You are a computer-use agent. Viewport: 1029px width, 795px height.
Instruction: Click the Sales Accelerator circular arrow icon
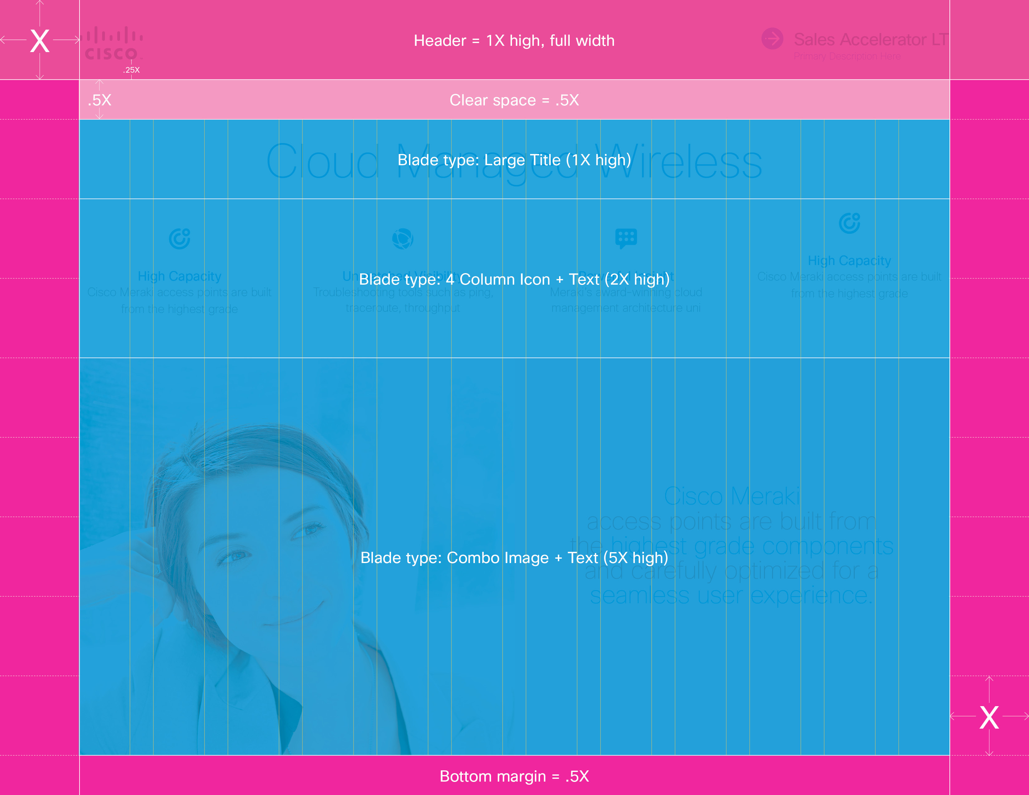point(773,39)
